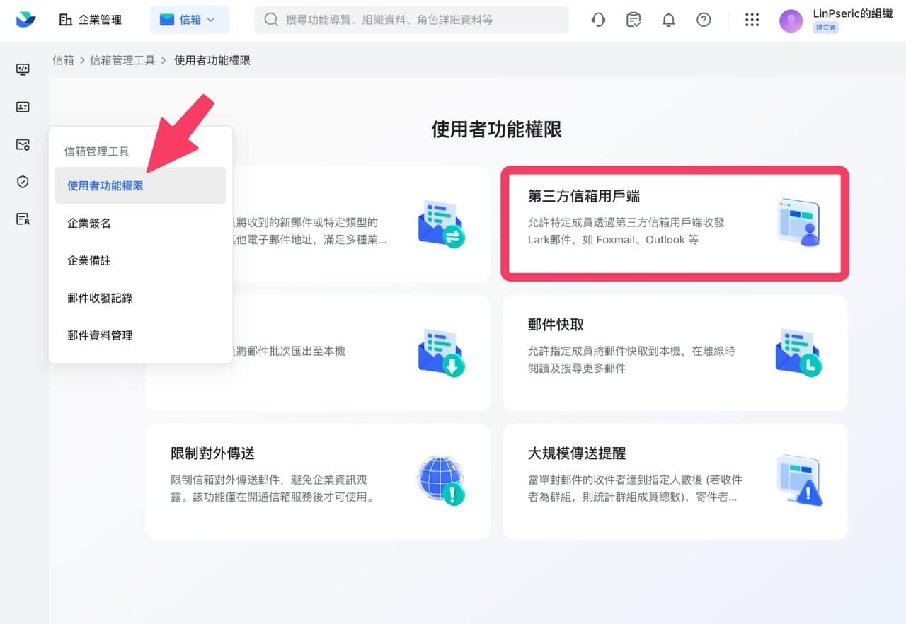This screenshot has height=624, width=906.
Task: Click the customer support headset icon
Action: (598, 20)
